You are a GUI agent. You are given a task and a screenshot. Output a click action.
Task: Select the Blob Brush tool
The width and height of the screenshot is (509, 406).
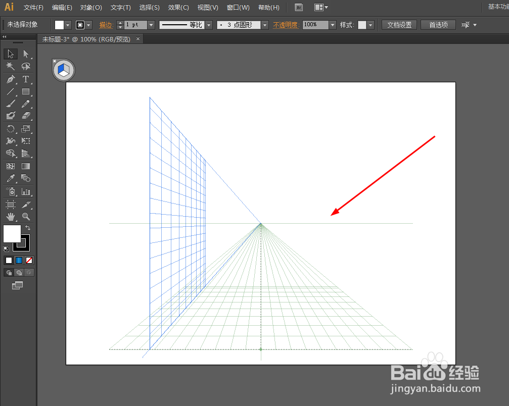point(11,116)
